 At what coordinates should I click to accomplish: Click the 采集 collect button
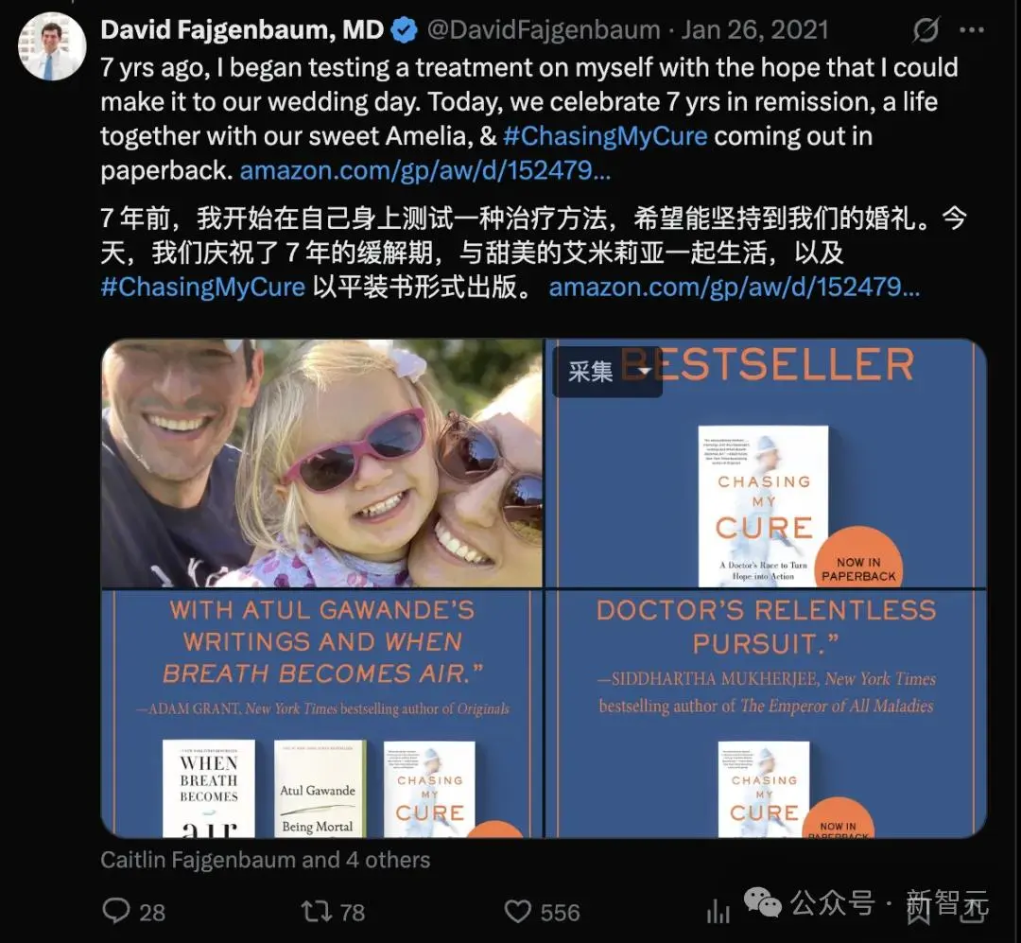click(x=591, y=372)
